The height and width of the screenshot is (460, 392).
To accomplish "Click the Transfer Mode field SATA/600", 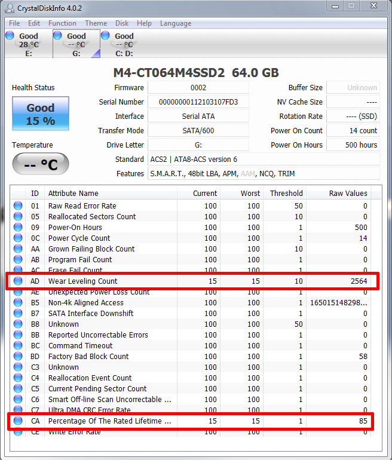I will [x=198, y=131].
